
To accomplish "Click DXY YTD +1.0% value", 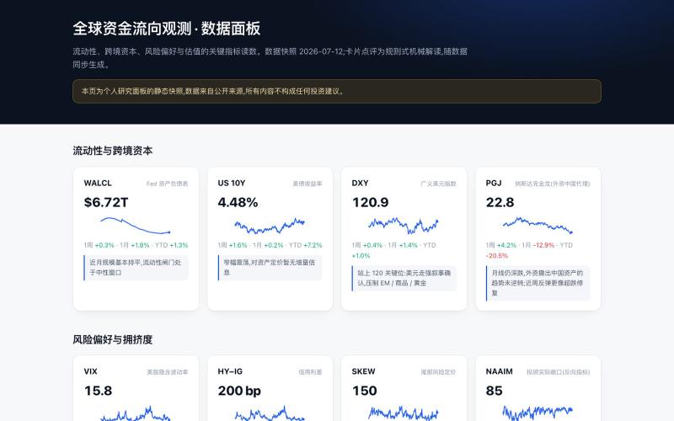I will click(361, 256).
